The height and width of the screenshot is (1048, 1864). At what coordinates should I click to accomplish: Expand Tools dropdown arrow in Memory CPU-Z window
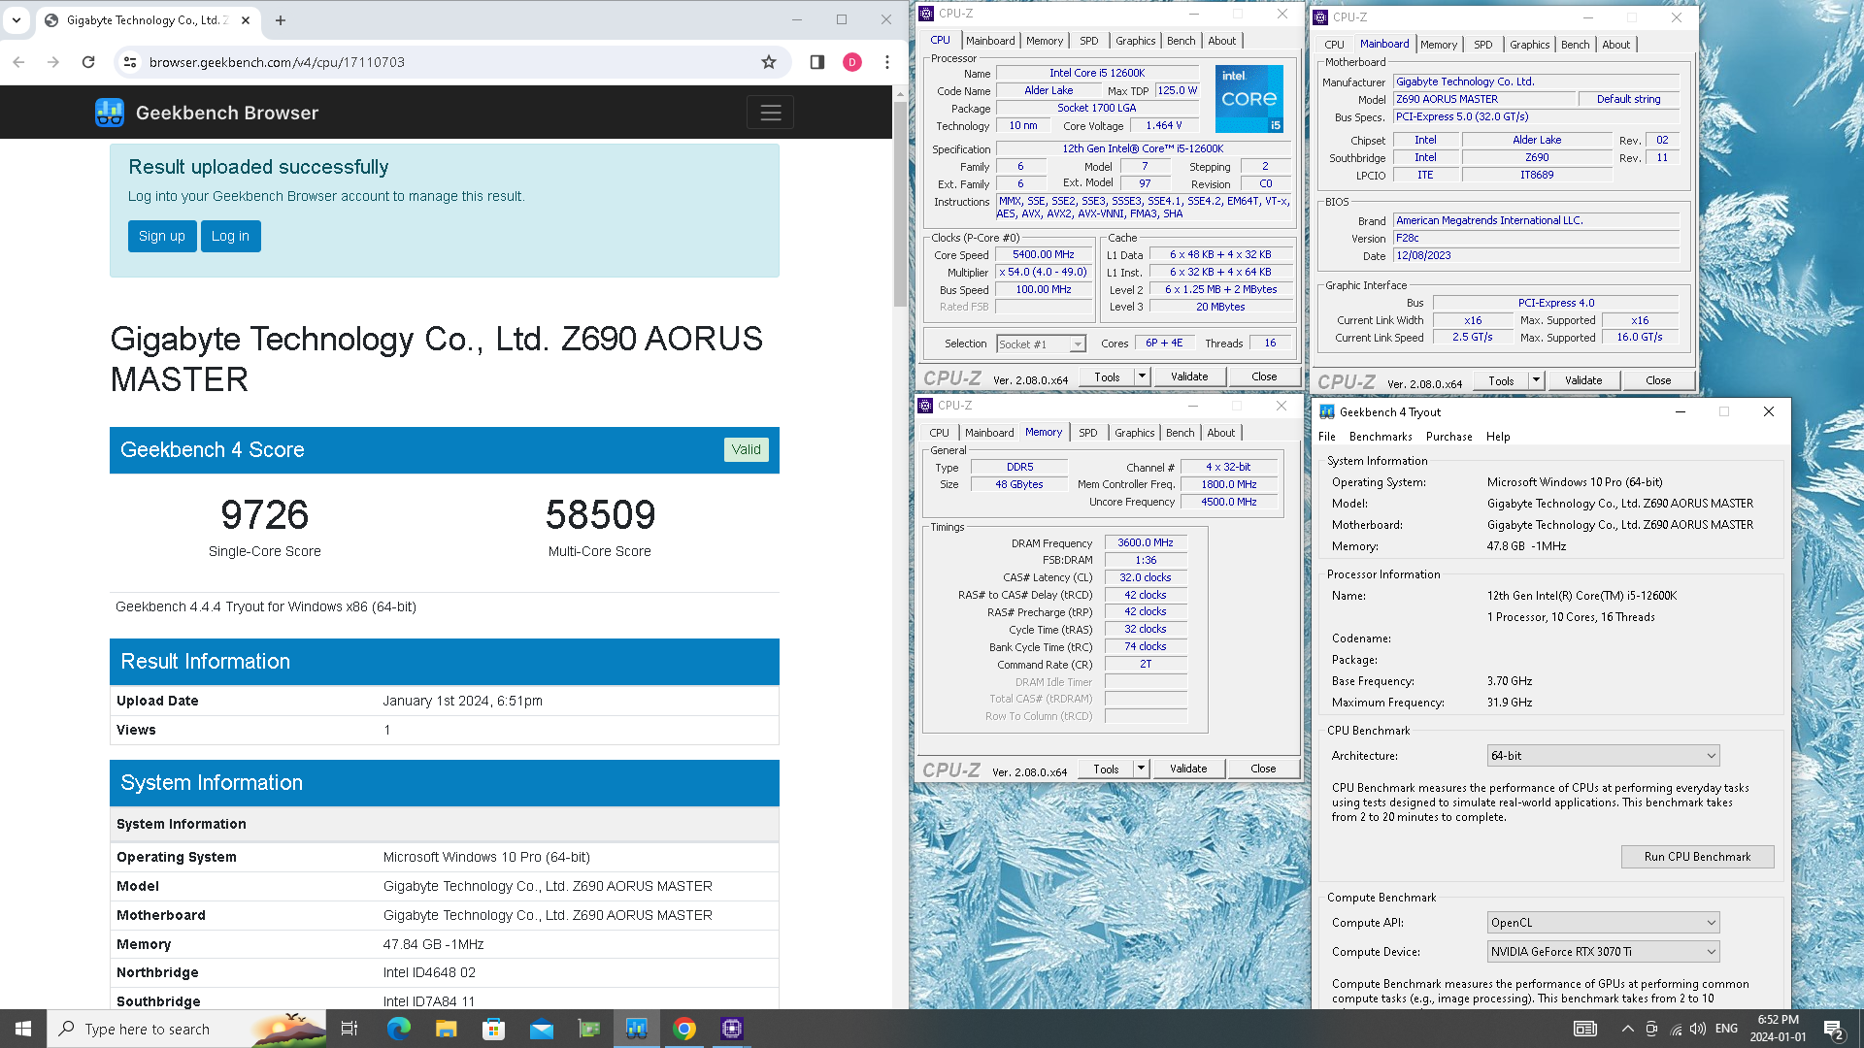[1142, 769]
